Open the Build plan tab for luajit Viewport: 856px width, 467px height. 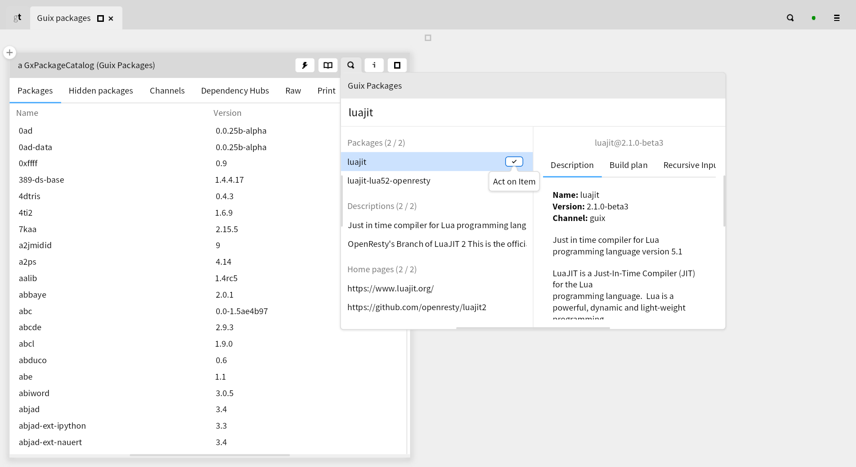628,165
